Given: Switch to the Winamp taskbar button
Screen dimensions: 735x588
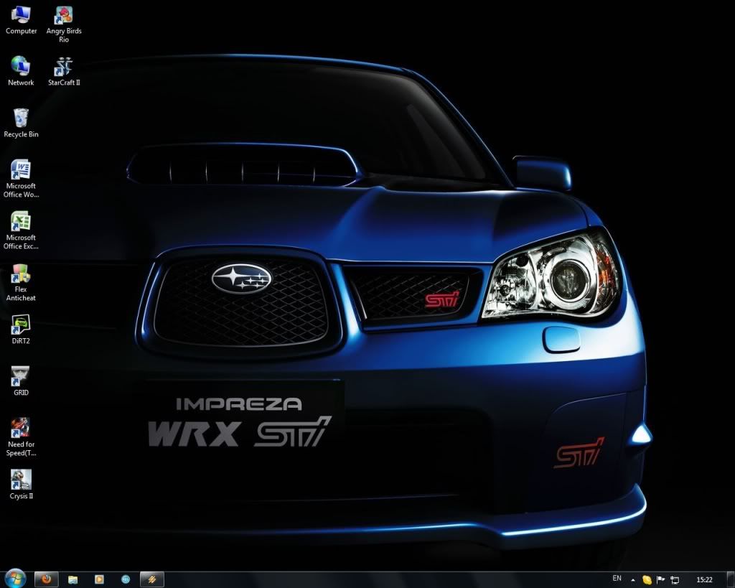Looking at the screenshot, I should click(x=152, y=579).
